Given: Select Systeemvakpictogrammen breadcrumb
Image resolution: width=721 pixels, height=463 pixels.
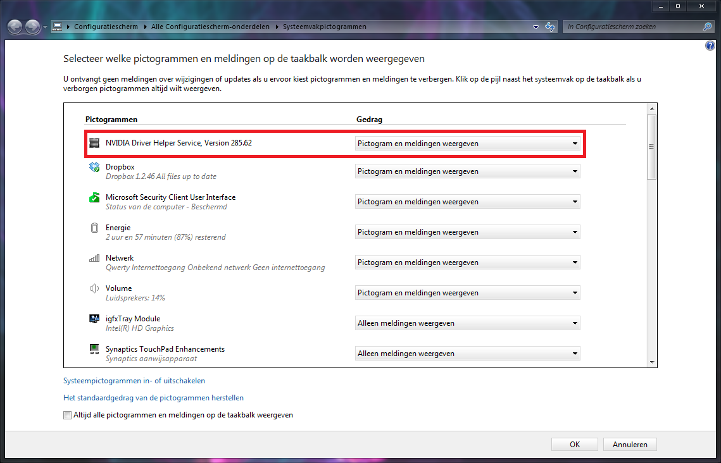Looking at the screenshot, I should (325, 27).
